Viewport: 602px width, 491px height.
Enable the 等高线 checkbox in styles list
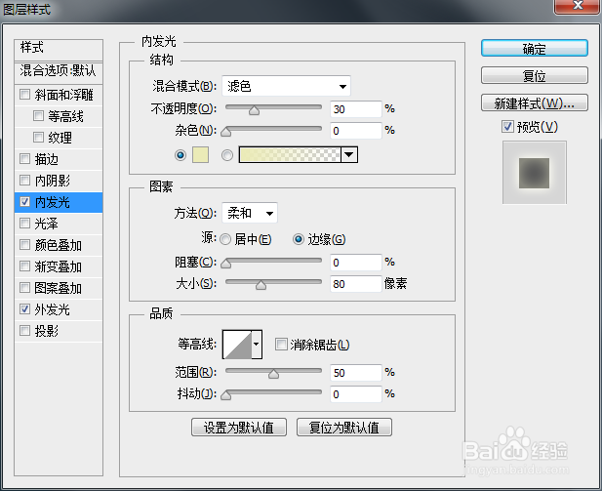point(38,115)
